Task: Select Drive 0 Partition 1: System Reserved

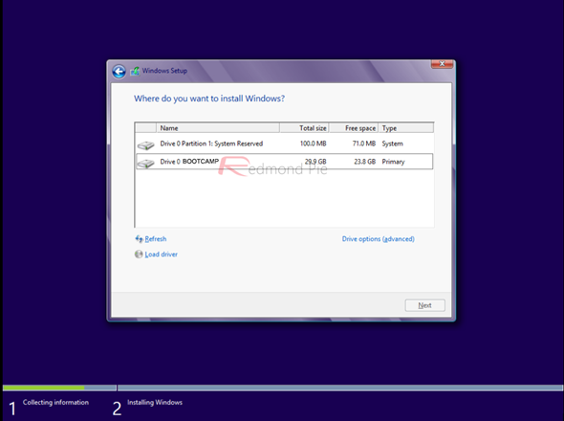Action: click(284, 144)
